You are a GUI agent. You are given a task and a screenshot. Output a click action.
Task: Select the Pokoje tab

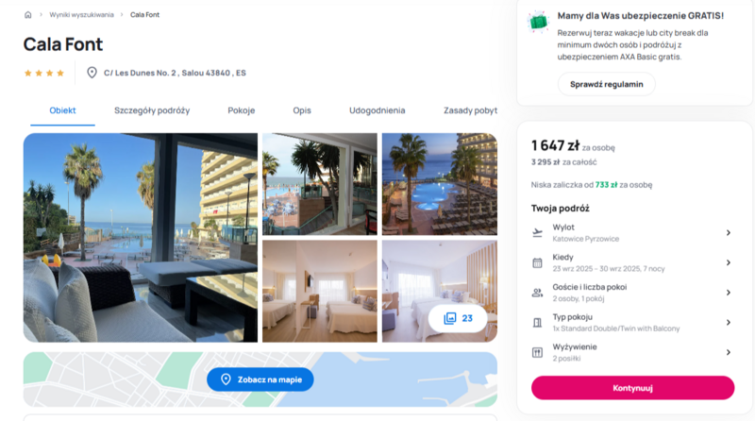click(242, 110)
